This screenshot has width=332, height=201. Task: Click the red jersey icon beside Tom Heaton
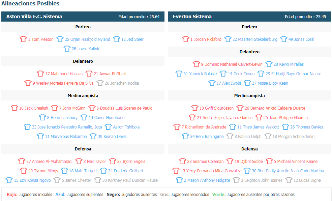(x=23, y=39)
